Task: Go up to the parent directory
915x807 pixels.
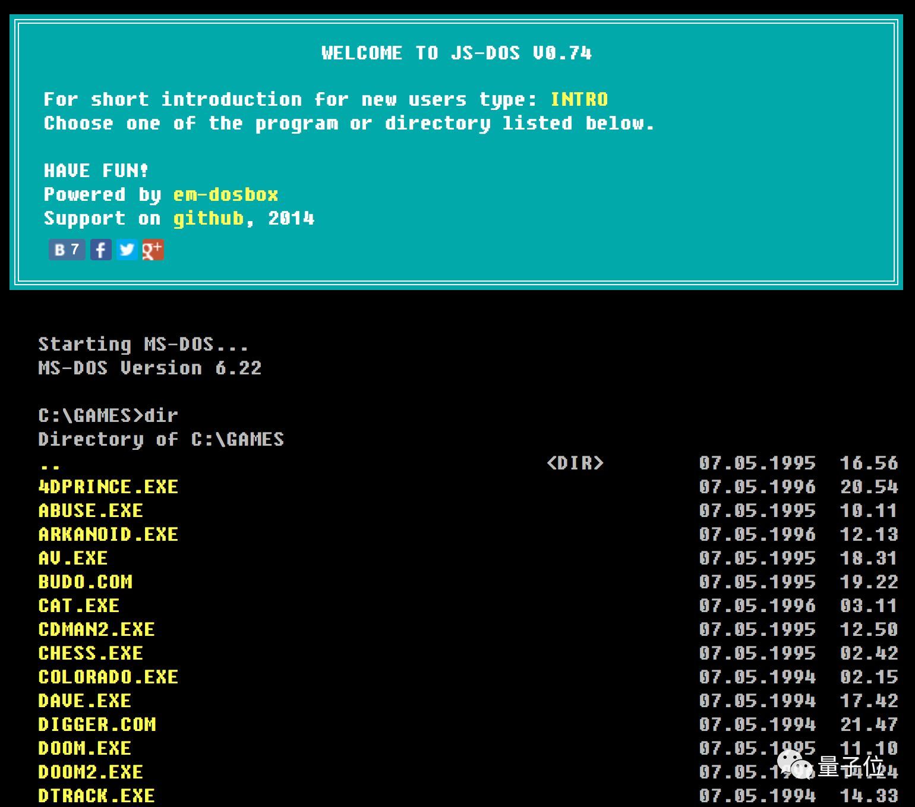Action: pyautogui.click(x=49, y=464)
